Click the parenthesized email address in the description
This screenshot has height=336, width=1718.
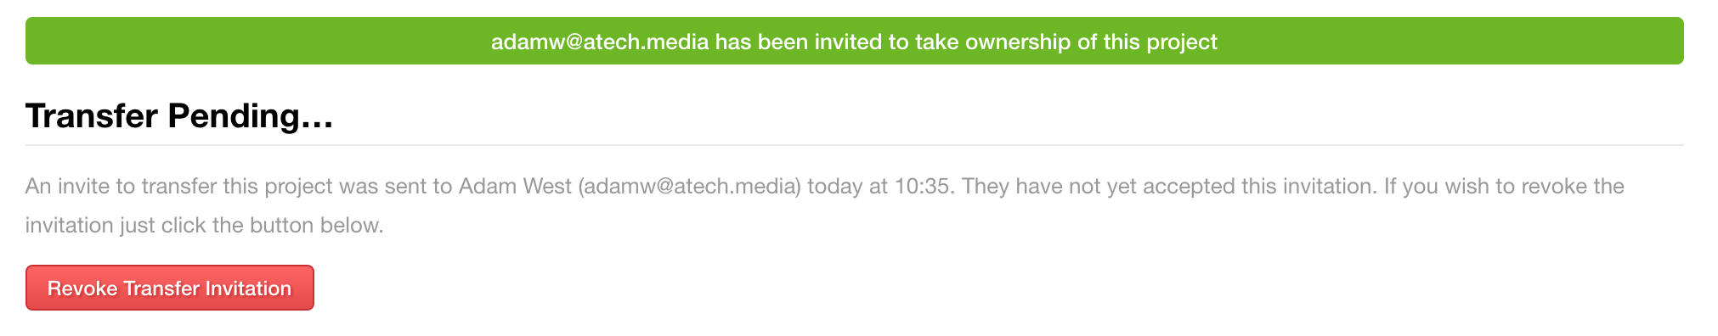[690, 186]
